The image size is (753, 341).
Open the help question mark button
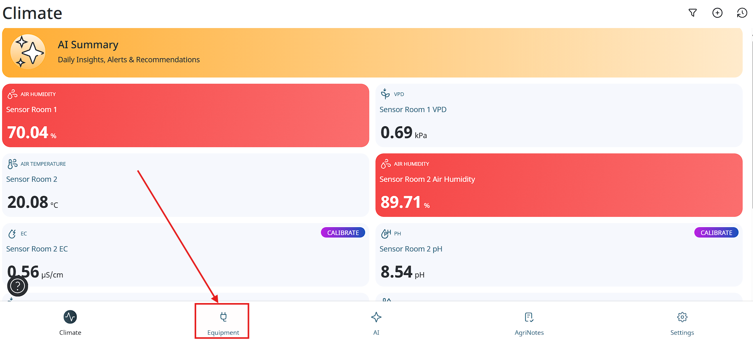[18, 286]
